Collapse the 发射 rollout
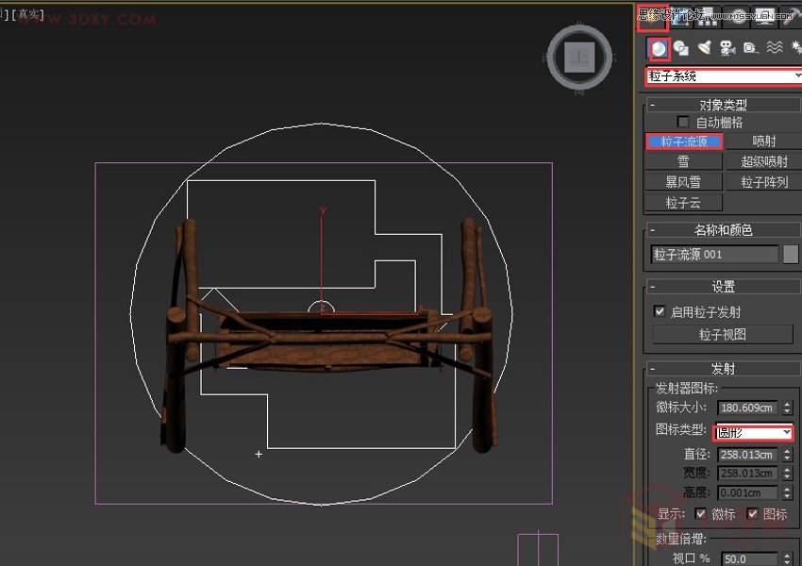This screenshot has width=802, height=566. point(722,368)
